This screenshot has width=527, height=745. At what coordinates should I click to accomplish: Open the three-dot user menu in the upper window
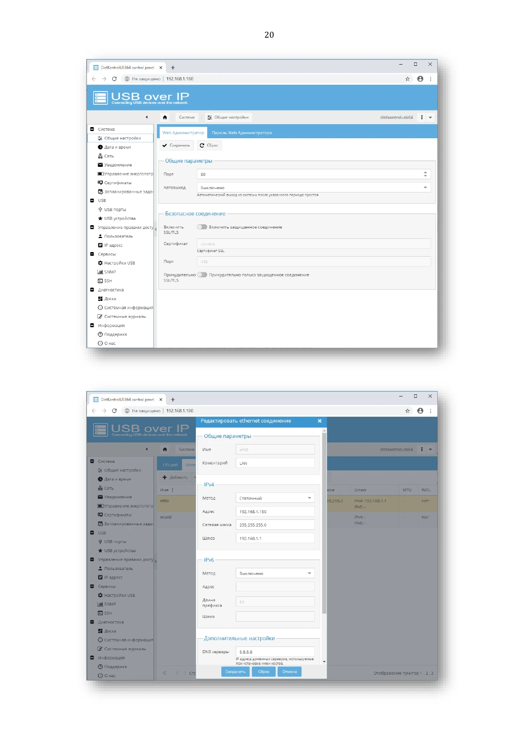click(x=422, y=118)
